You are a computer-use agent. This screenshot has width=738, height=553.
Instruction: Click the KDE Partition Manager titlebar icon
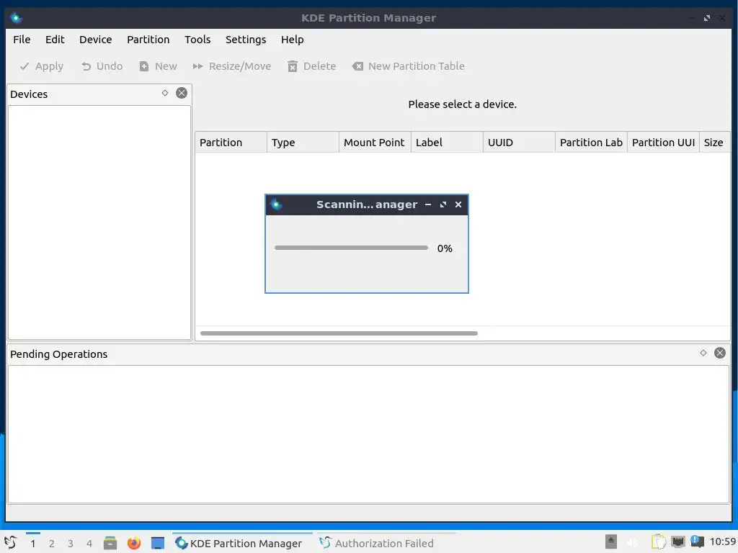[16, 18]
